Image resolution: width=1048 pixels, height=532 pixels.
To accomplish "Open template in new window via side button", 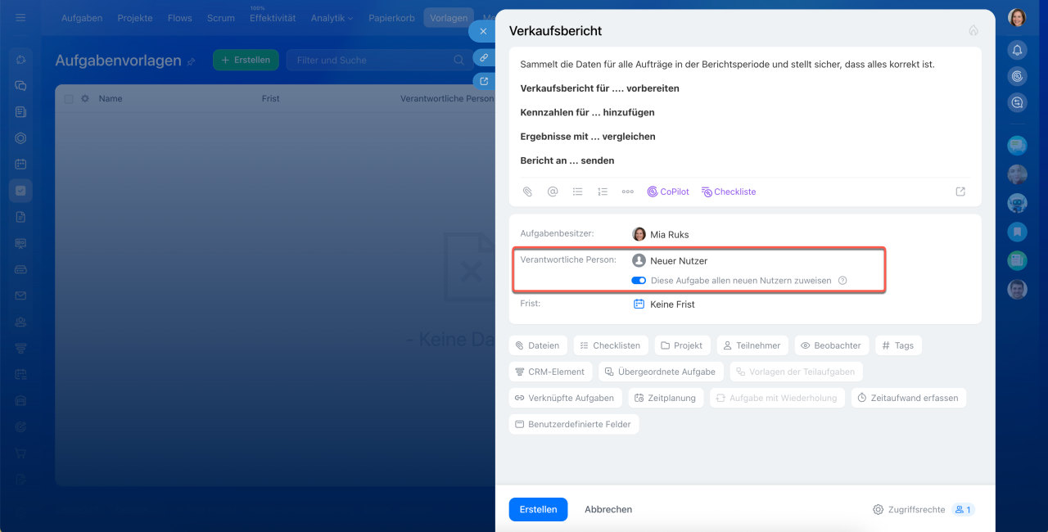I will pyautogui.click(x=484, y=81).
